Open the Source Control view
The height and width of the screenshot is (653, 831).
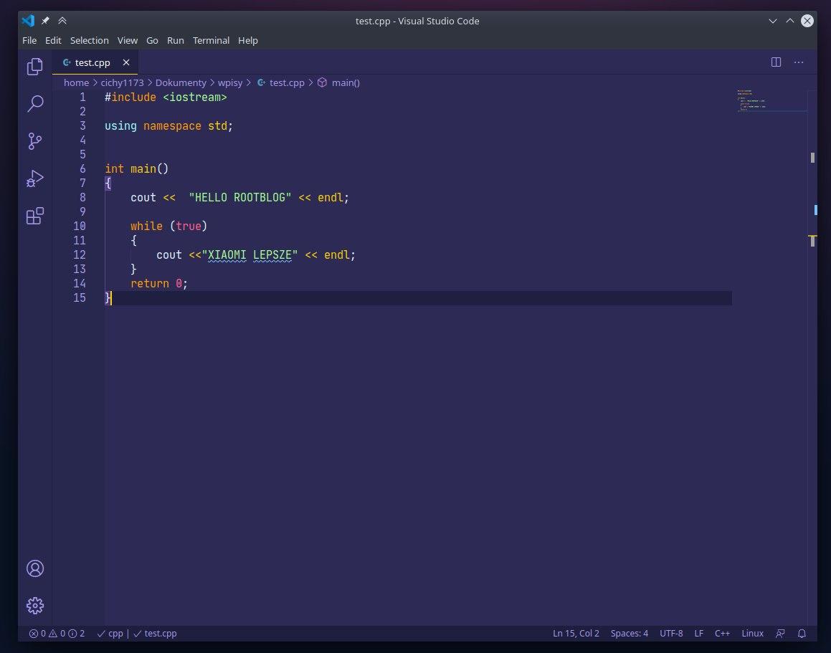[x=34, y=141]
